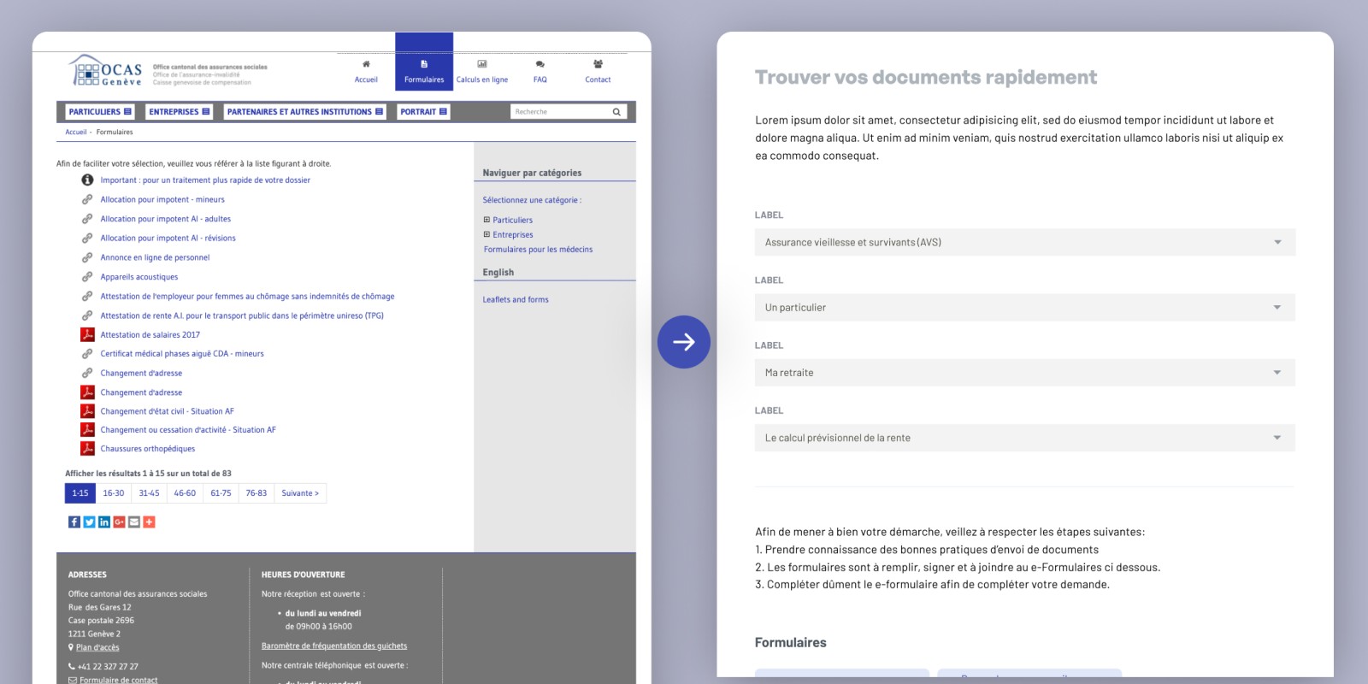Click link icon beside Appareils acoustiques
This screenshot has width=1368, height=684.
click(87, 277)
